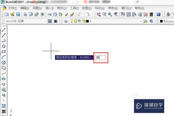Select the Line draw tool
This screenshot has width=174, height=116.
click(4, 30)
